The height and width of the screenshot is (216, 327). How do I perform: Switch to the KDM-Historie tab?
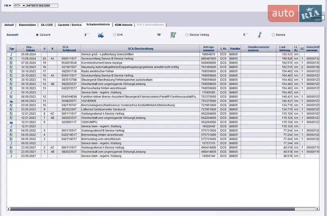point(123,25)
